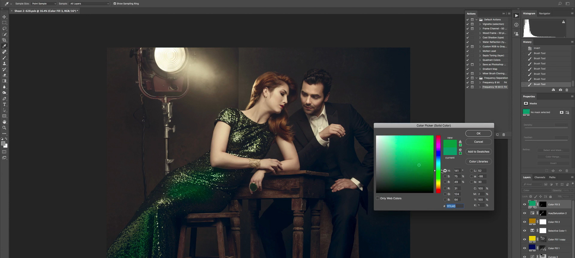Open the Sample All Layers dropdown
This screenshot has height=258, width=575.
(x=89, y=4)
